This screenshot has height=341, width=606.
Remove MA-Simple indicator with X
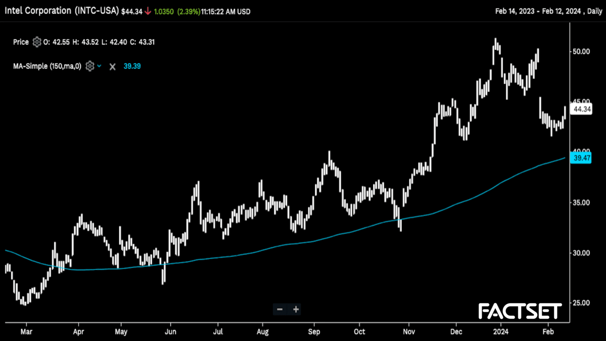113,67
